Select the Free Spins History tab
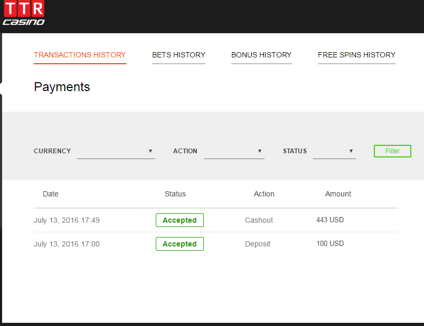 [356, 55]
